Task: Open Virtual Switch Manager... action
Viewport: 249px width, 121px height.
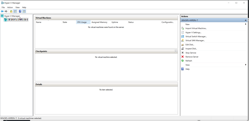Action: (196, 36)
